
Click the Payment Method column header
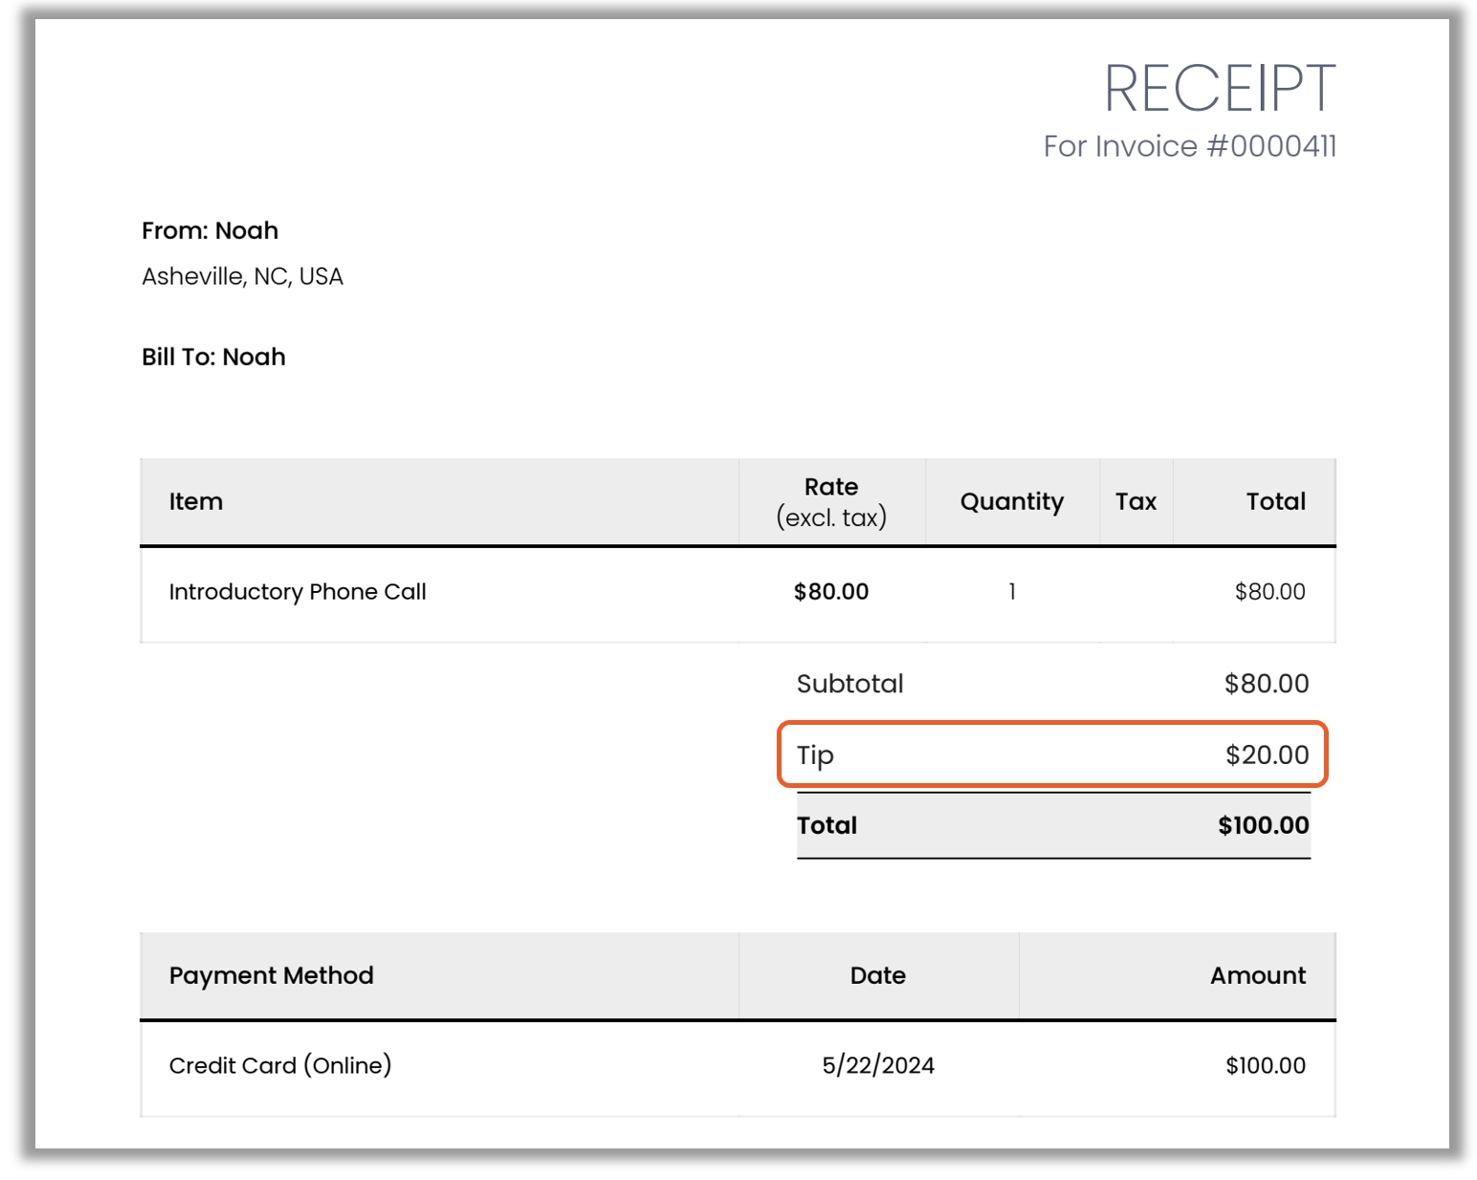271,975
